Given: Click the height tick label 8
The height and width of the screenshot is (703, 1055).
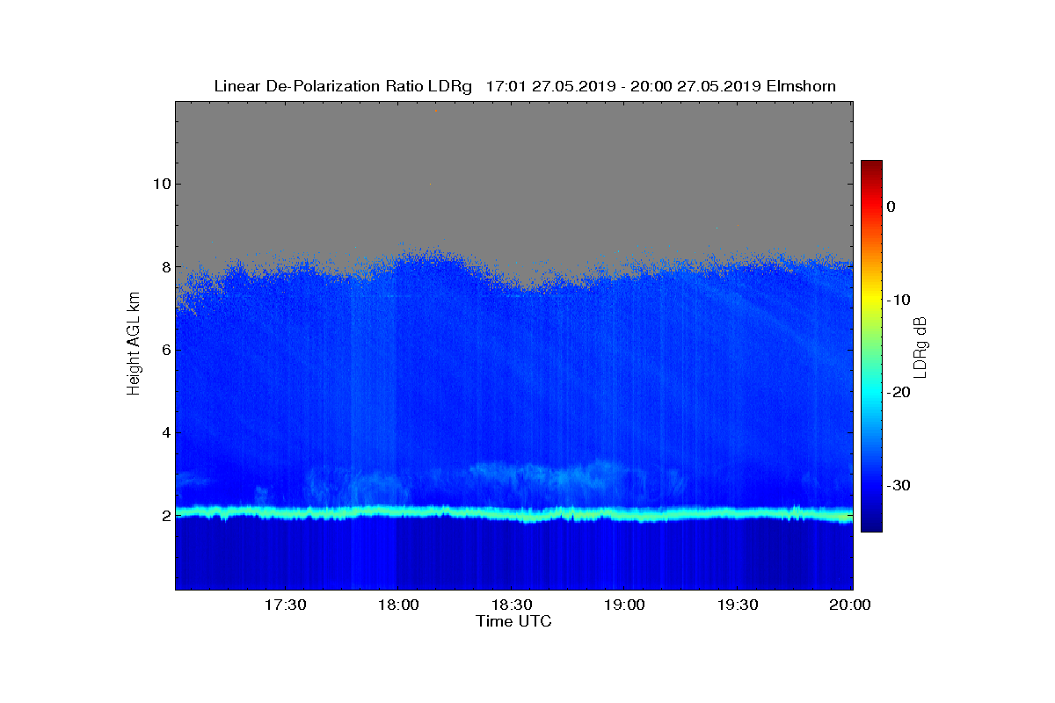Looking at the screenshot, I should 165,267.
